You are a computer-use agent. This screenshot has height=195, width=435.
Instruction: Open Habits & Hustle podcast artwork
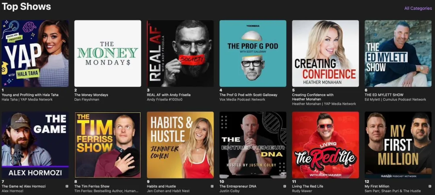pos(180,145)
